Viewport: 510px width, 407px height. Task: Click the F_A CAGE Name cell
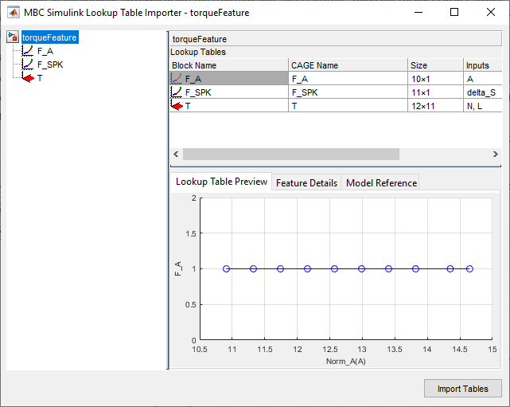pos(348,79)
